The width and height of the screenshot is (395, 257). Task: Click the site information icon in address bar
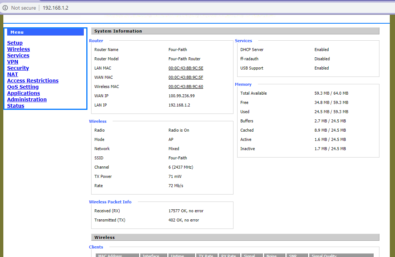5,8
